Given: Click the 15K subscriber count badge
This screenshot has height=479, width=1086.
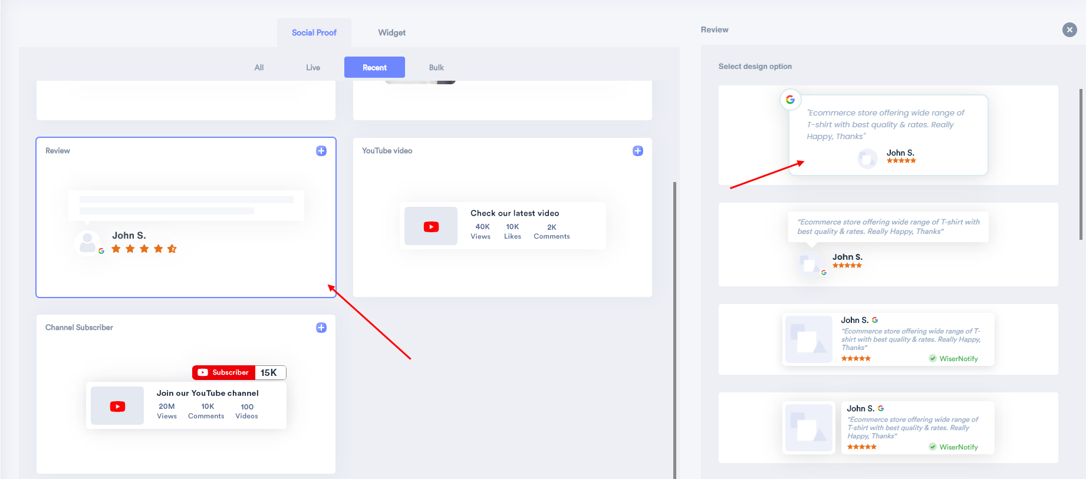Looking at the screenshot, I should 270,372.
